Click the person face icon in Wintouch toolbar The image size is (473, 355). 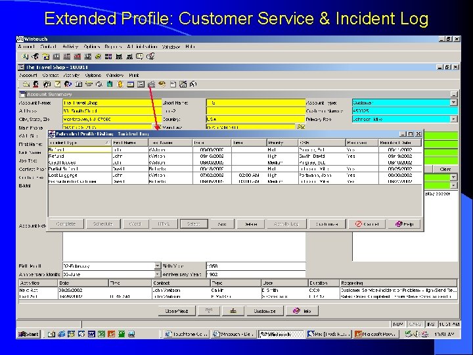point(35,57)
